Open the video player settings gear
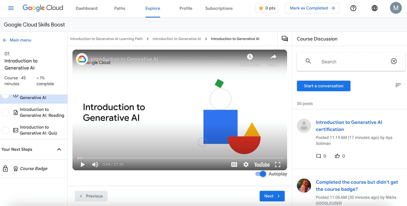The height and width of the screenshot is (206, 407). coord(246,164)
